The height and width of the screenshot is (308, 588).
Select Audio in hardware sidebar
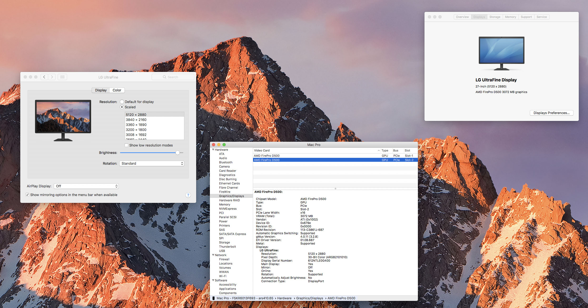223,158
